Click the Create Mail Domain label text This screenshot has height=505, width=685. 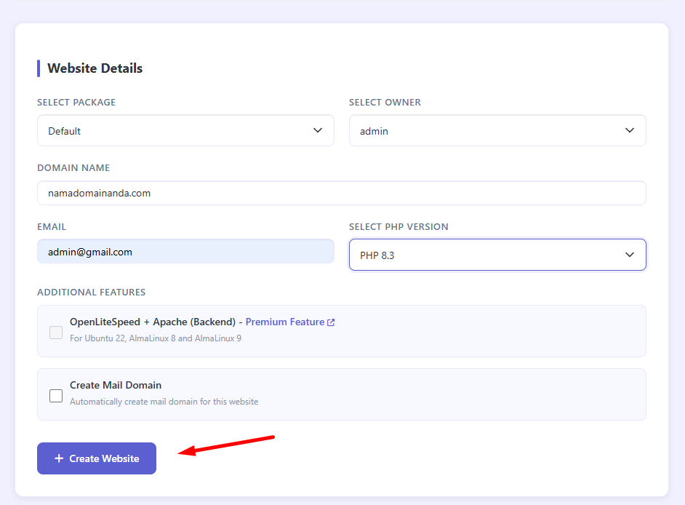pyautogui.click(x=116, y=385)
